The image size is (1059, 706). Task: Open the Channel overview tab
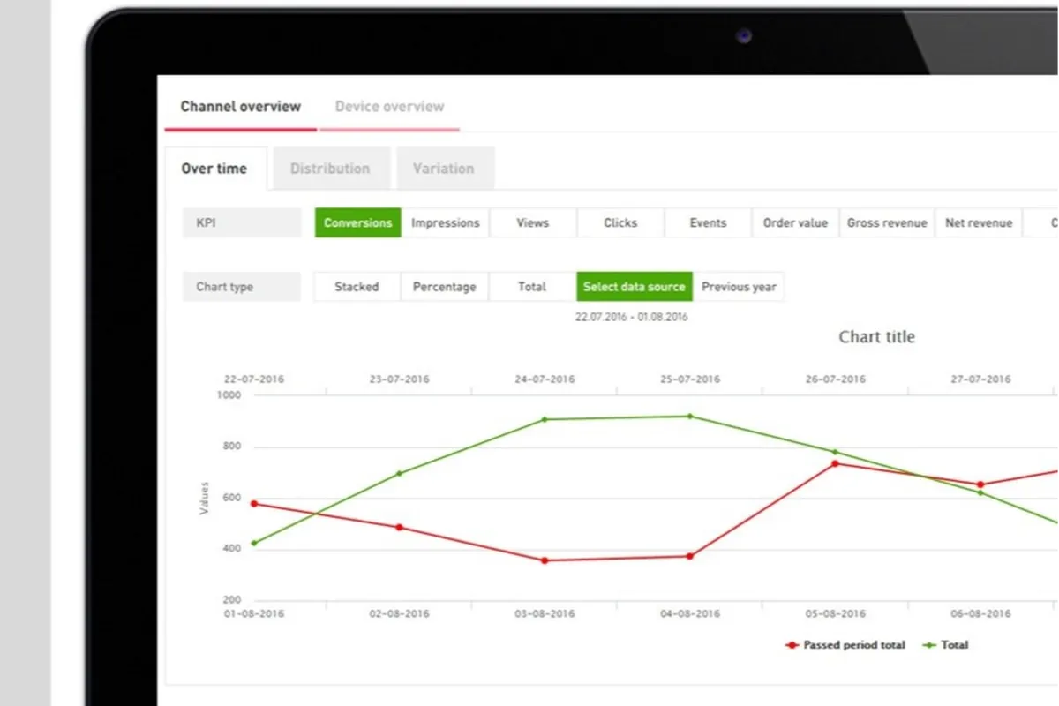[240, 107]
